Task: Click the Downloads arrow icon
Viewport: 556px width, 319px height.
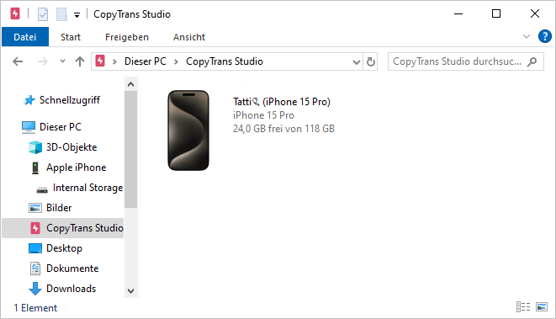Action: (x=35, y=289)
